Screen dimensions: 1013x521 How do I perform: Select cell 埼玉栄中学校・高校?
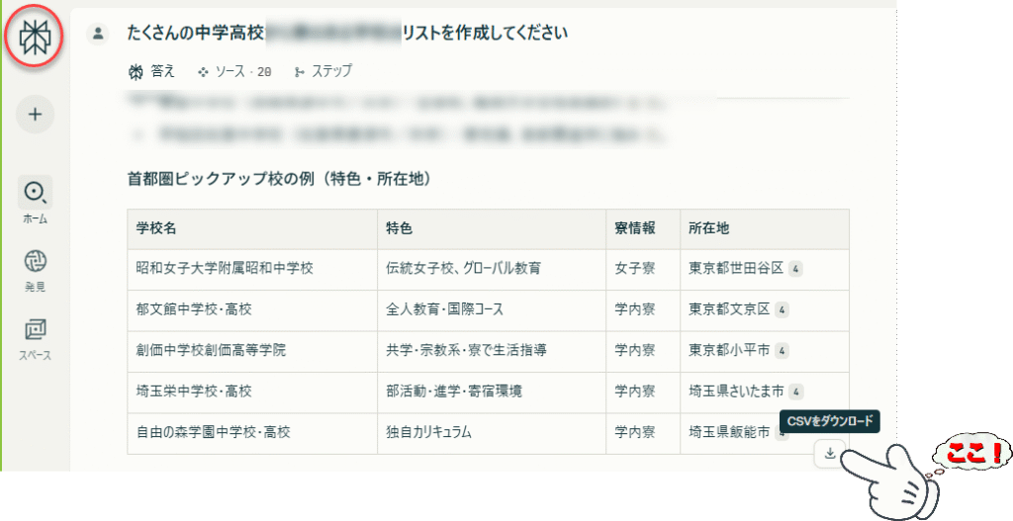[x=252, y=392]
